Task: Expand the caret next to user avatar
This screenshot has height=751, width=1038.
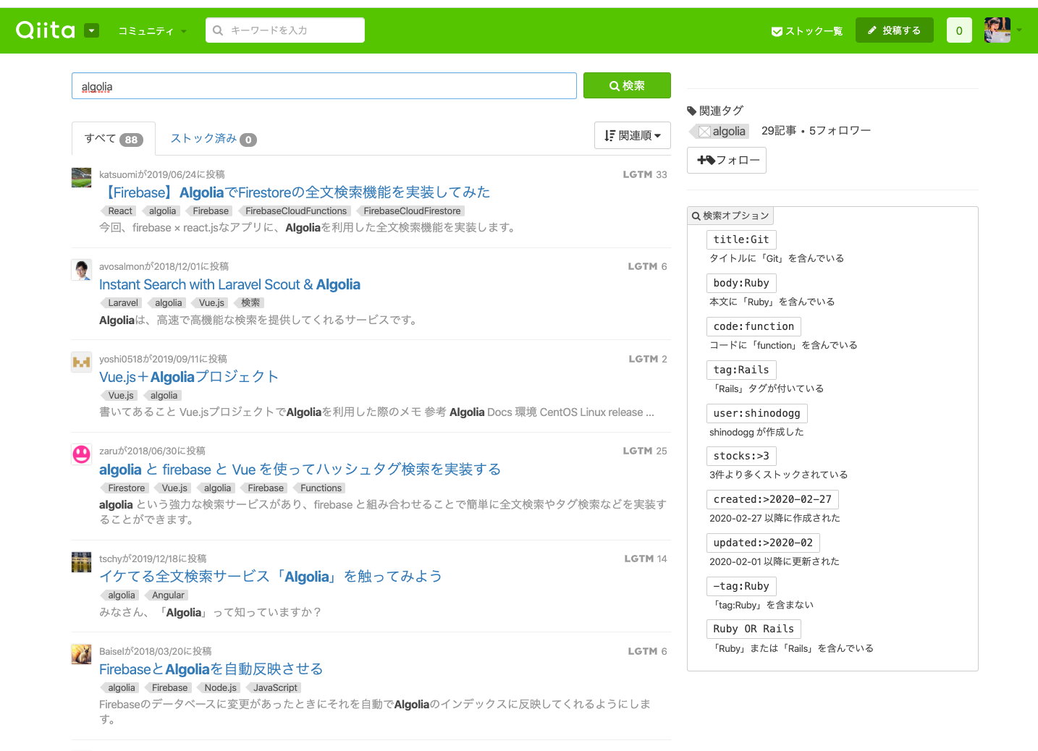Action: click(x=1019, y=30)
